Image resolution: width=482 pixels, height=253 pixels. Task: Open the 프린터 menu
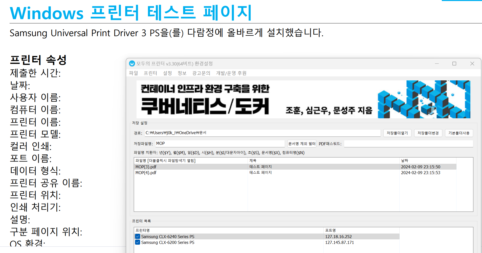[x=150, y=73]
